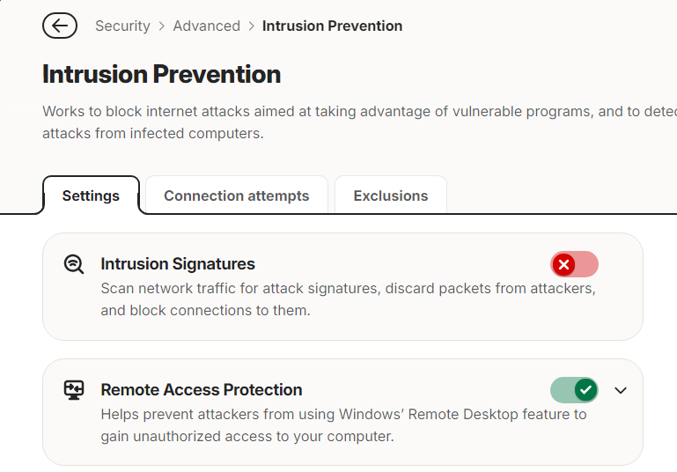Enable the Intrusion Signatures toggle
677x472 pixels.
(x=574, y=264)
